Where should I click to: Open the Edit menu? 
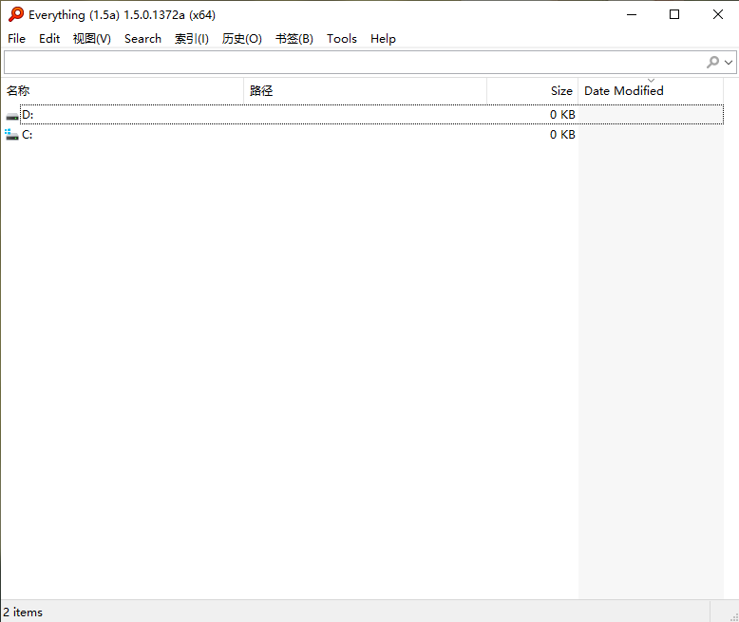click(49, 39)
